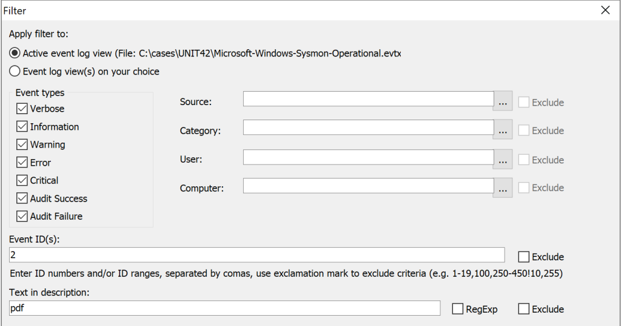Open the Source browse ellipsis button
This screenshot has height=326, width=621.
pos(503,101)
